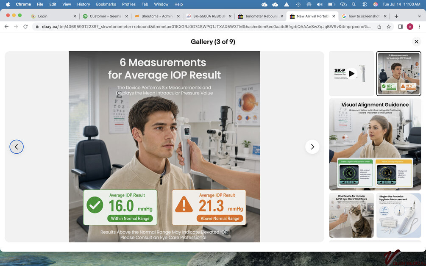Screen dimensions: 426x266
Task: Play the SK-P product video thumbnail
Action: coord(351,74)
